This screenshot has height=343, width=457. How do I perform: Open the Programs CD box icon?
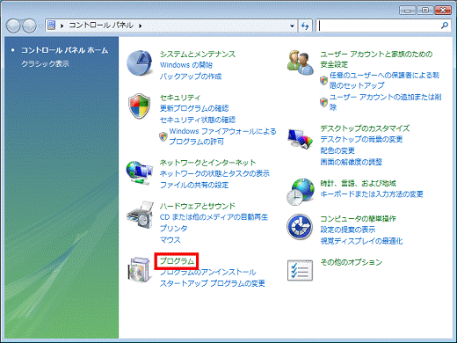tap(139, 270)
